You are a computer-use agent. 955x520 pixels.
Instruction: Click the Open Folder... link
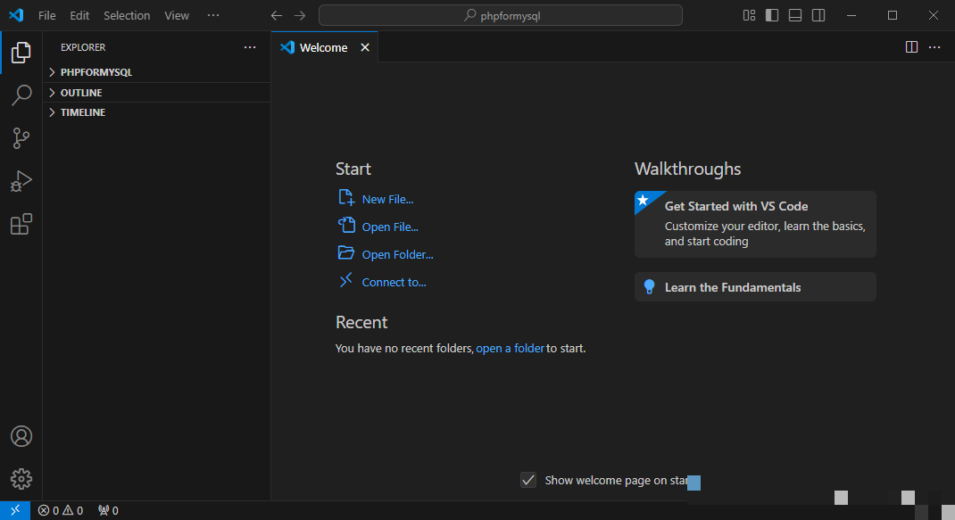point(398,254)
